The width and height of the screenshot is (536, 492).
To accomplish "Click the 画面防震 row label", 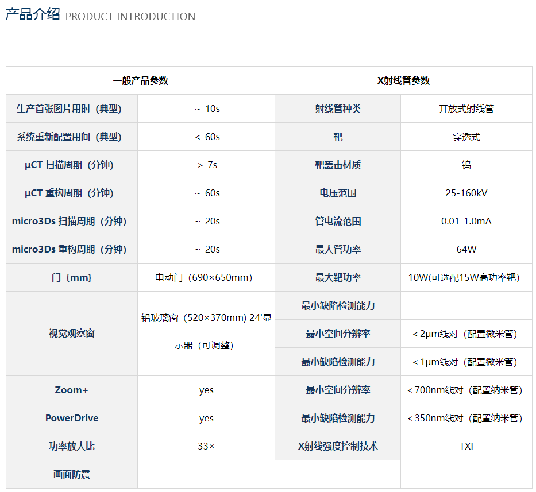I will click(x=72, y=475).
